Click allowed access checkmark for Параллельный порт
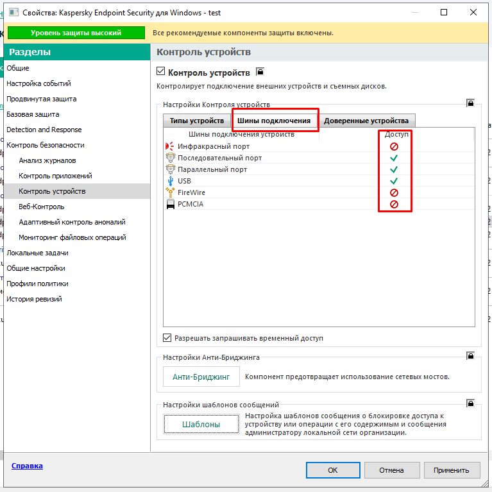Viewport: 492px width, 492px height. (x=394, y=169)
